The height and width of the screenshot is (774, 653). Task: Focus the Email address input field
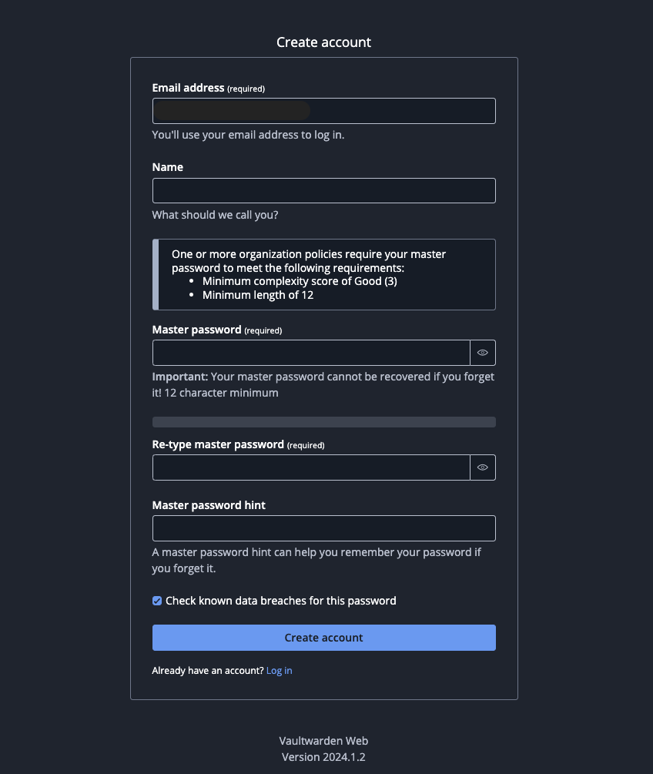tap(323, 111)
